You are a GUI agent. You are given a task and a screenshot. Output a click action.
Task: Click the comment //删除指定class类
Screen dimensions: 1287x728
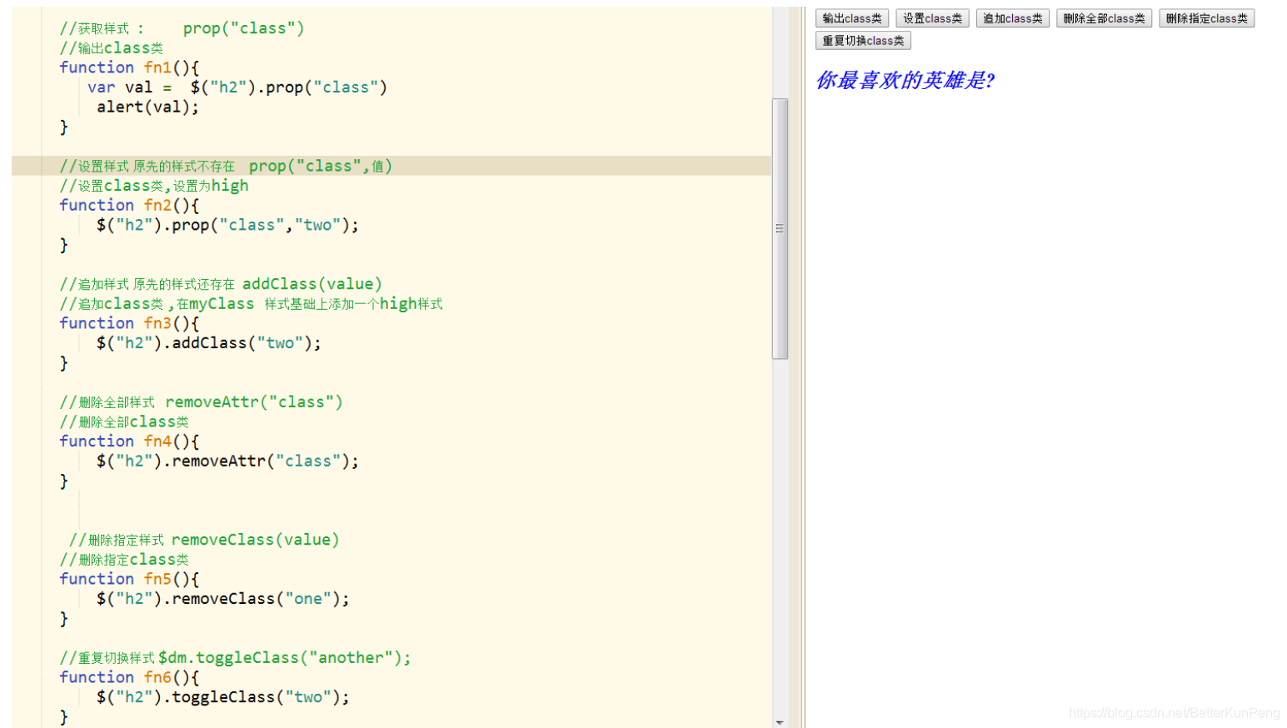coord(124,560)
